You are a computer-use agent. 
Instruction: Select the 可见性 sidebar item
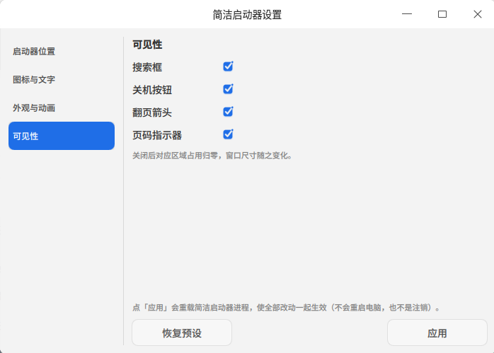(x=62, y=136)
